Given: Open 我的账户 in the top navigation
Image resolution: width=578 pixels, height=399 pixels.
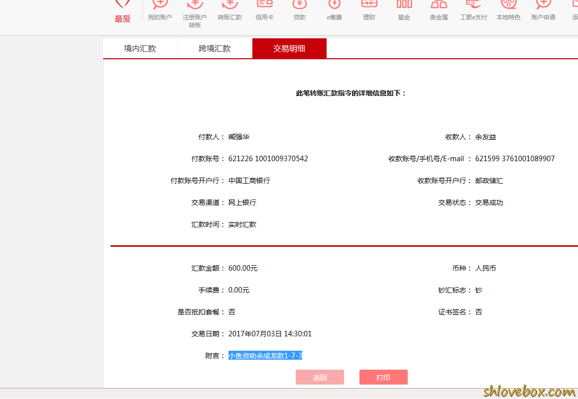Looking at the screenshot, I should [x=160, y=11].
